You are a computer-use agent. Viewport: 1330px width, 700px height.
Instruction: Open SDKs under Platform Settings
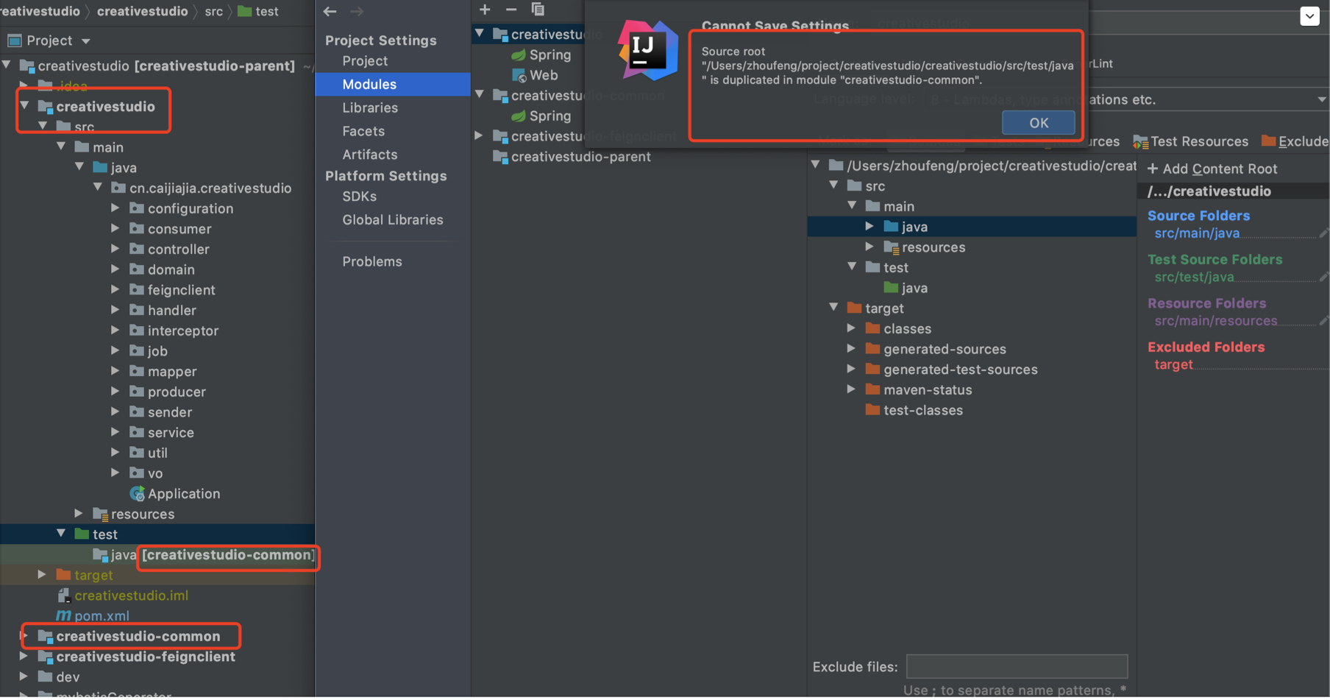(x=359, y=196)
